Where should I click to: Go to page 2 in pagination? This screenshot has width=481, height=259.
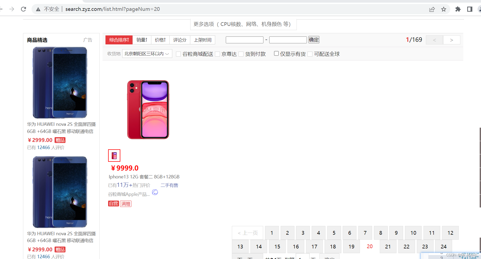pyautogui.click(x=288, y=233)
